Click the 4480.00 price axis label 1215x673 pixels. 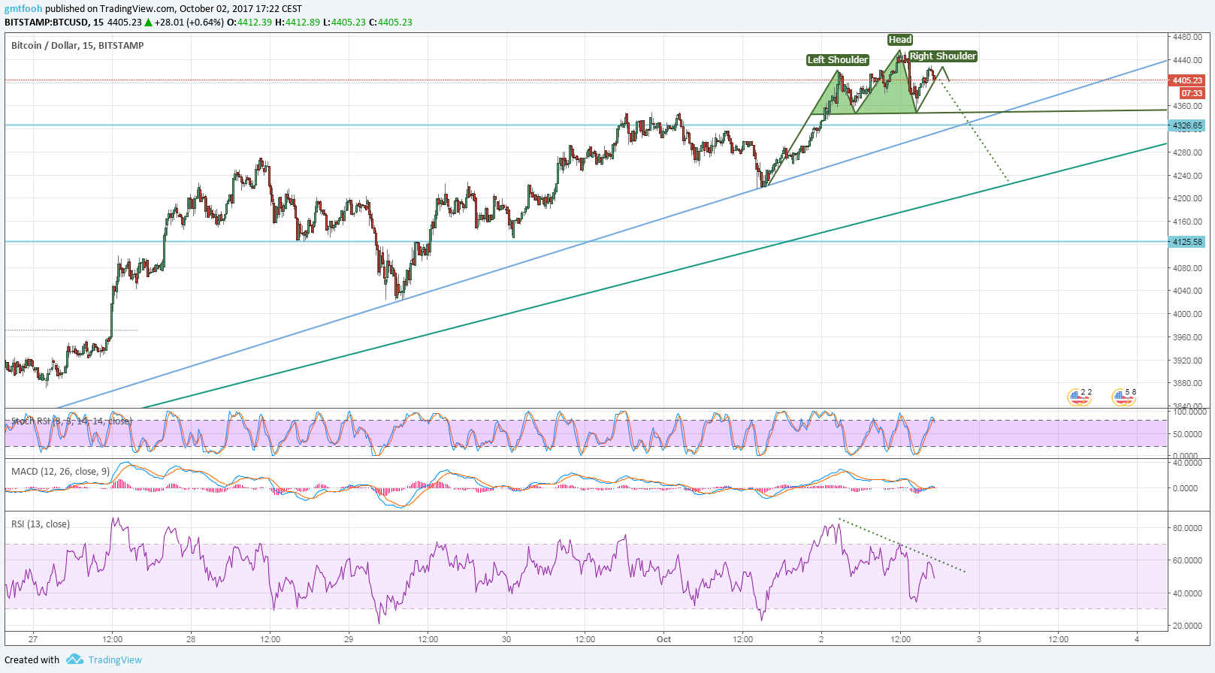(1187, 37)
